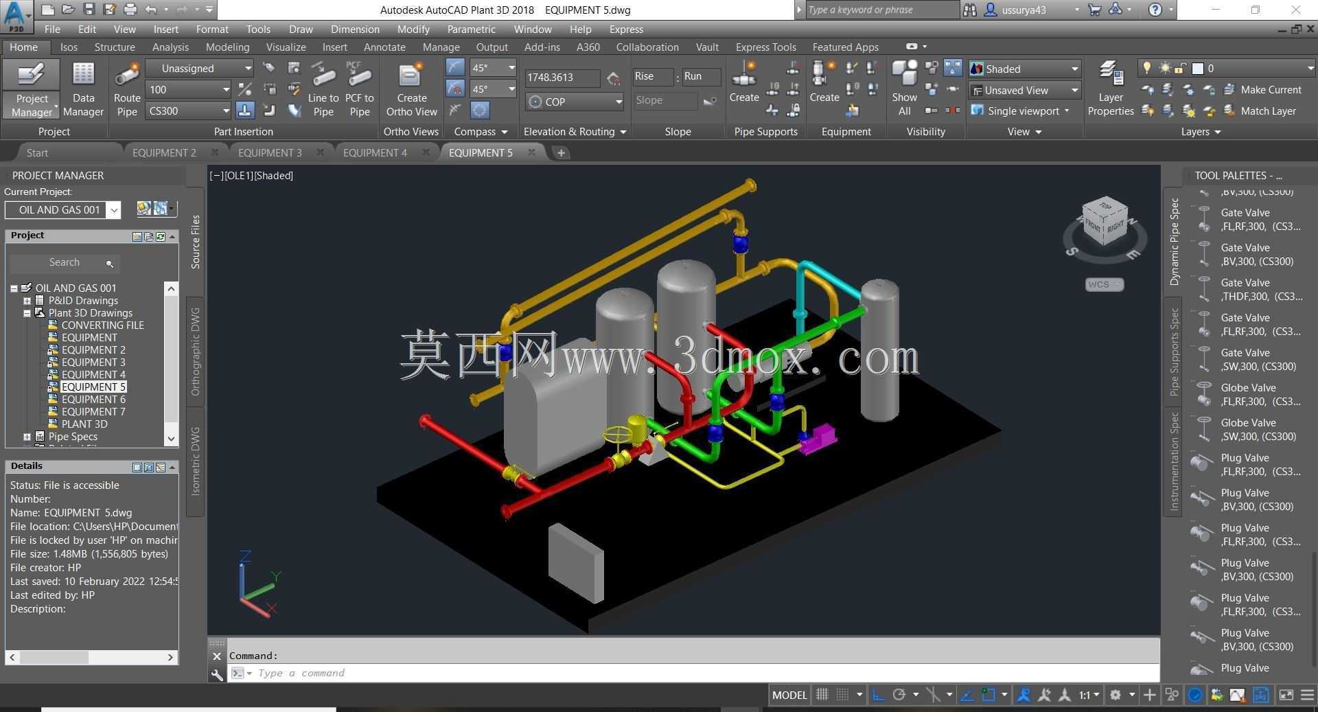Select Line to Pipe conversion tool
The width and height of the screenshot is (1318, 712).
pos(323,90)
